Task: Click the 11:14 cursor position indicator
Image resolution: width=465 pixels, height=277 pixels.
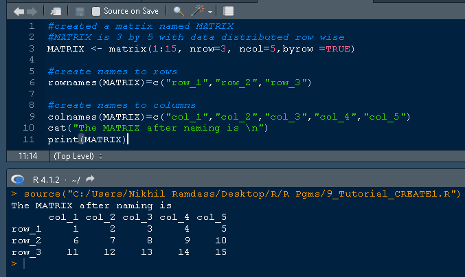Action: click(x=28, y=156)
